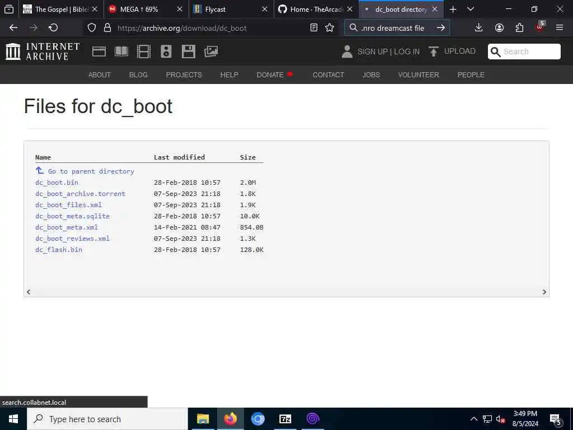
Task: Open Internet Archive Video film icon
Action: point(144,52)
